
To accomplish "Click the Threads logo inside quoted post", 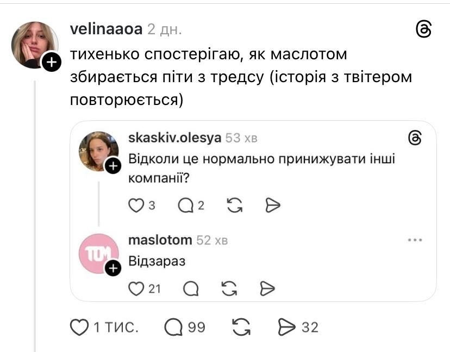I will click(415, 138).
